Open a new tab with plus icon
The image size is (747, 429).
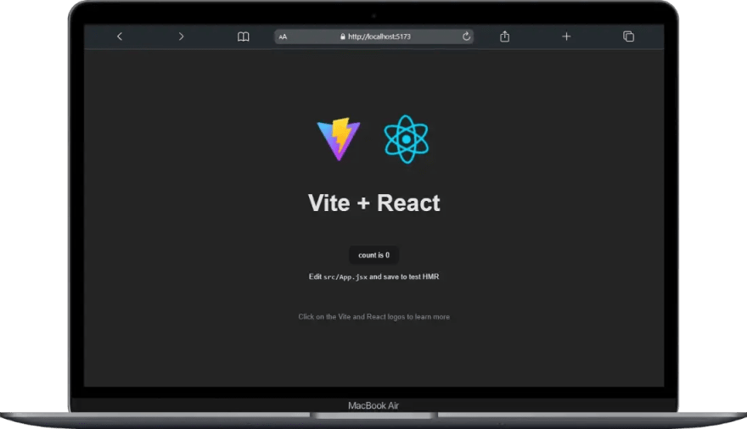click(x=566, y=36)
